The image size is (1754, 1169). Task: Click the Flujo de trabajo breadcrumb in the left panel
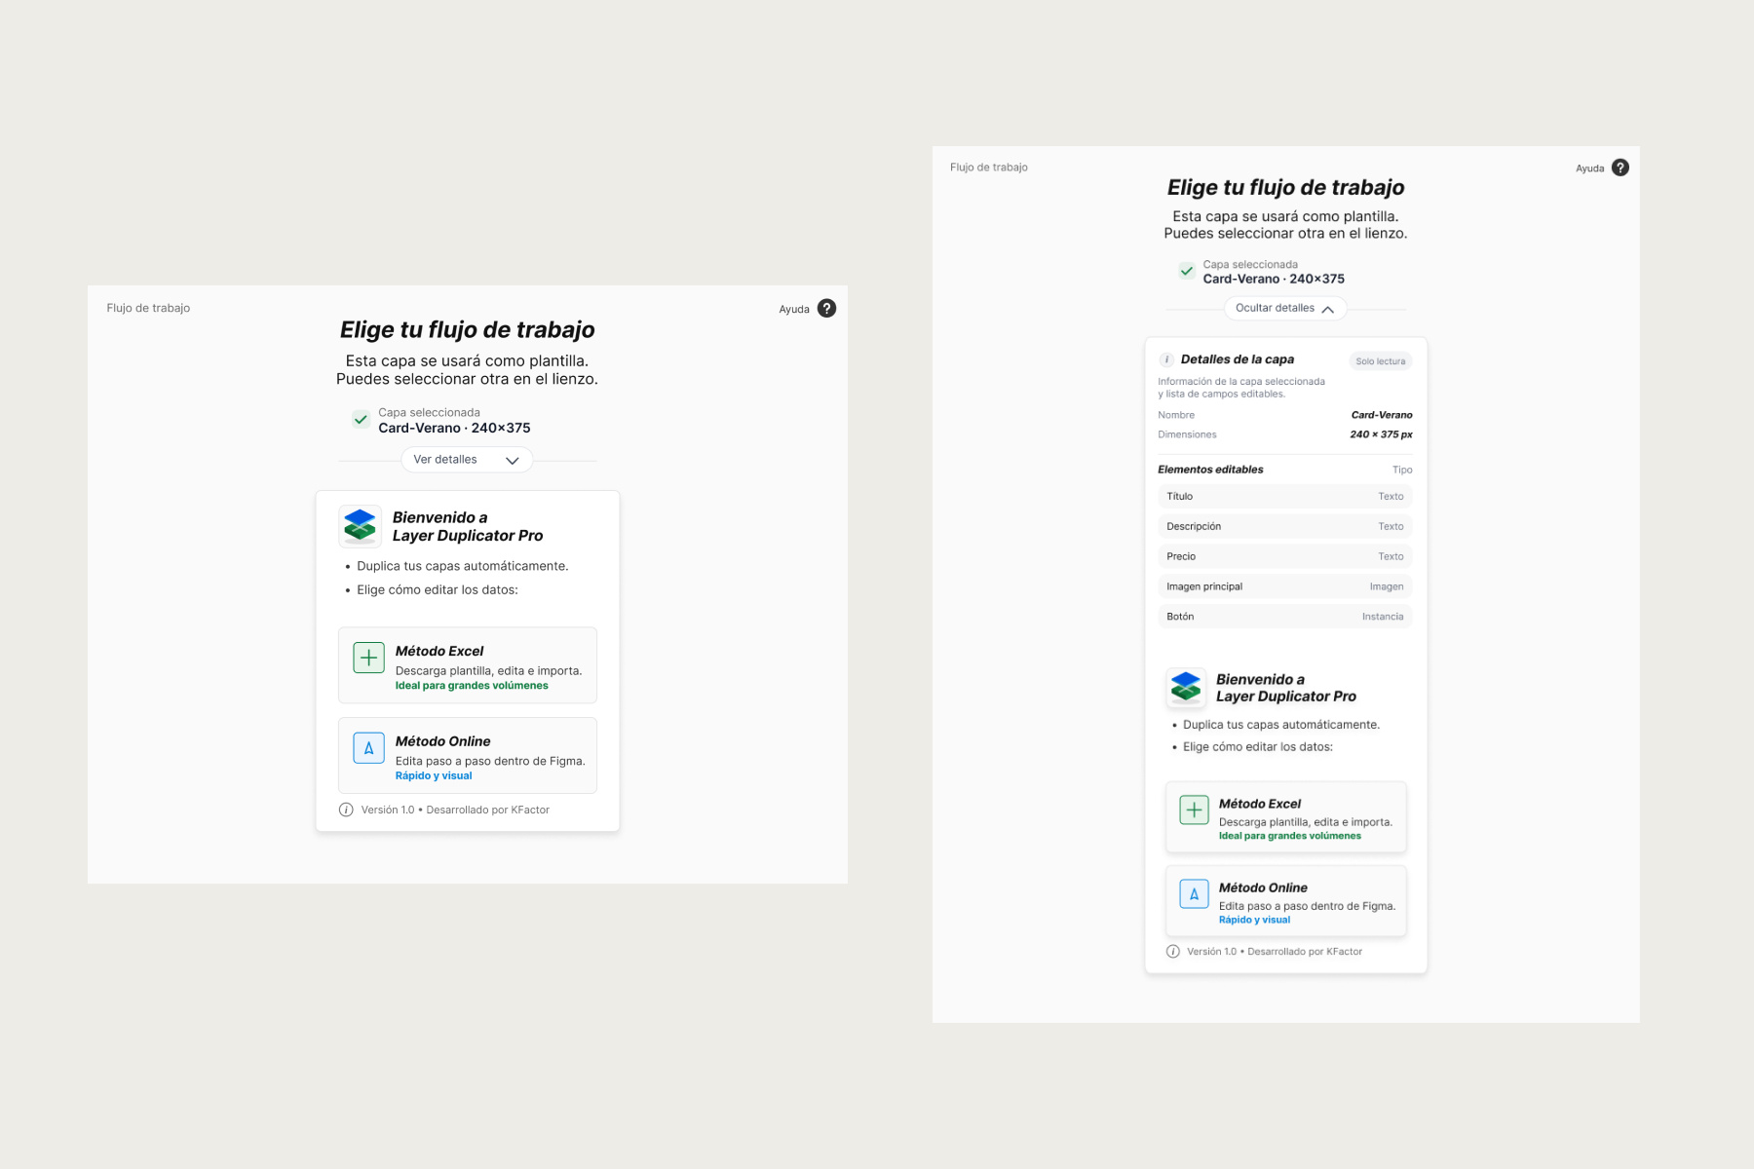[148, 308]
